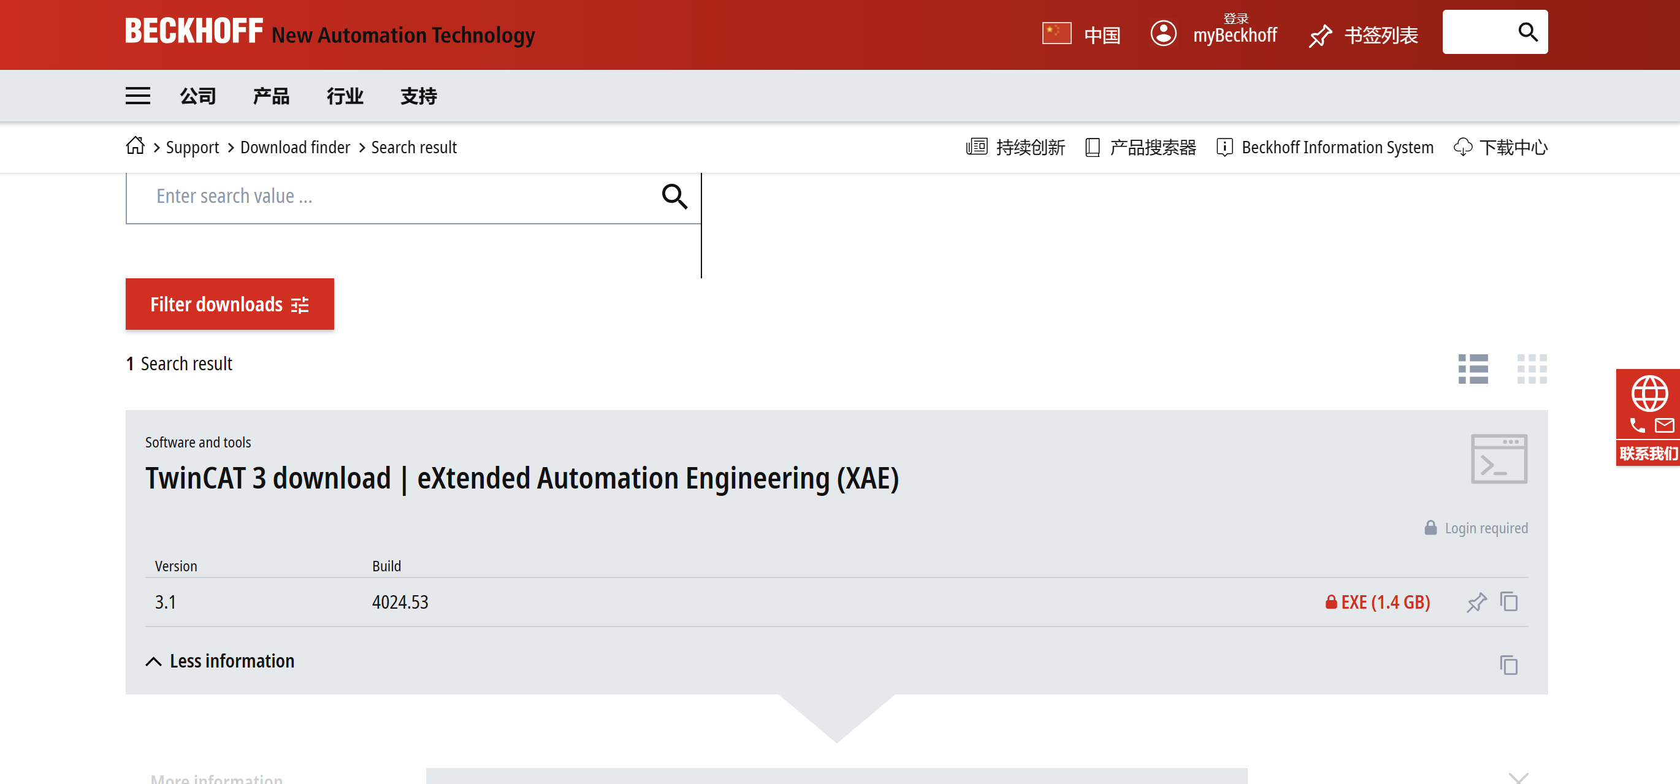
Task: Copy link for build 4024.53 row
Action: click(1509, 601)
